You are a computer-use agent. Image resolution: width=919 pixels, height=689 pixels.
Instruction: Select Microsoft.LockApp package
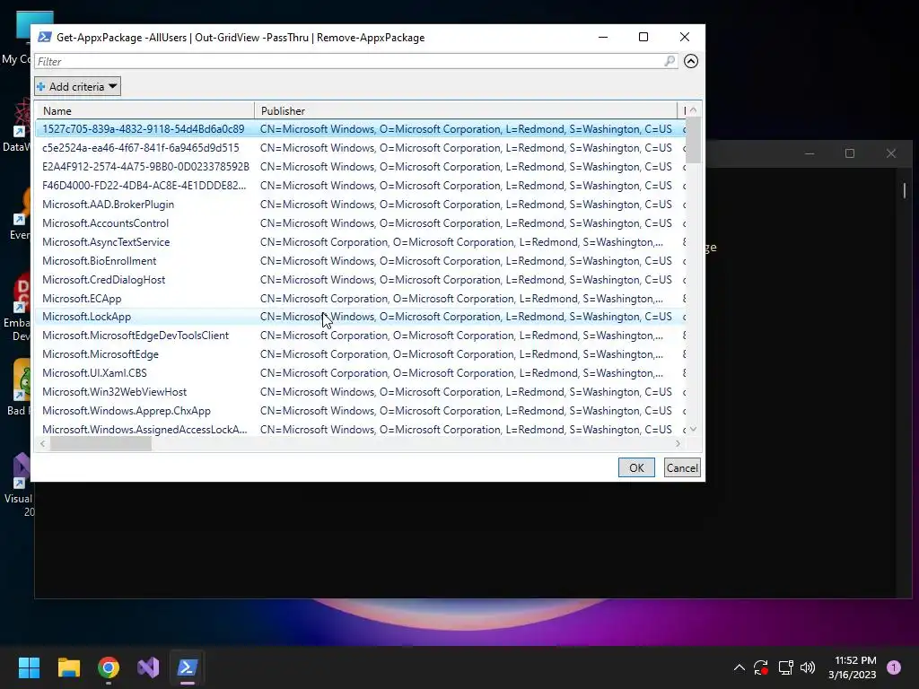click(x=361, y=317)
